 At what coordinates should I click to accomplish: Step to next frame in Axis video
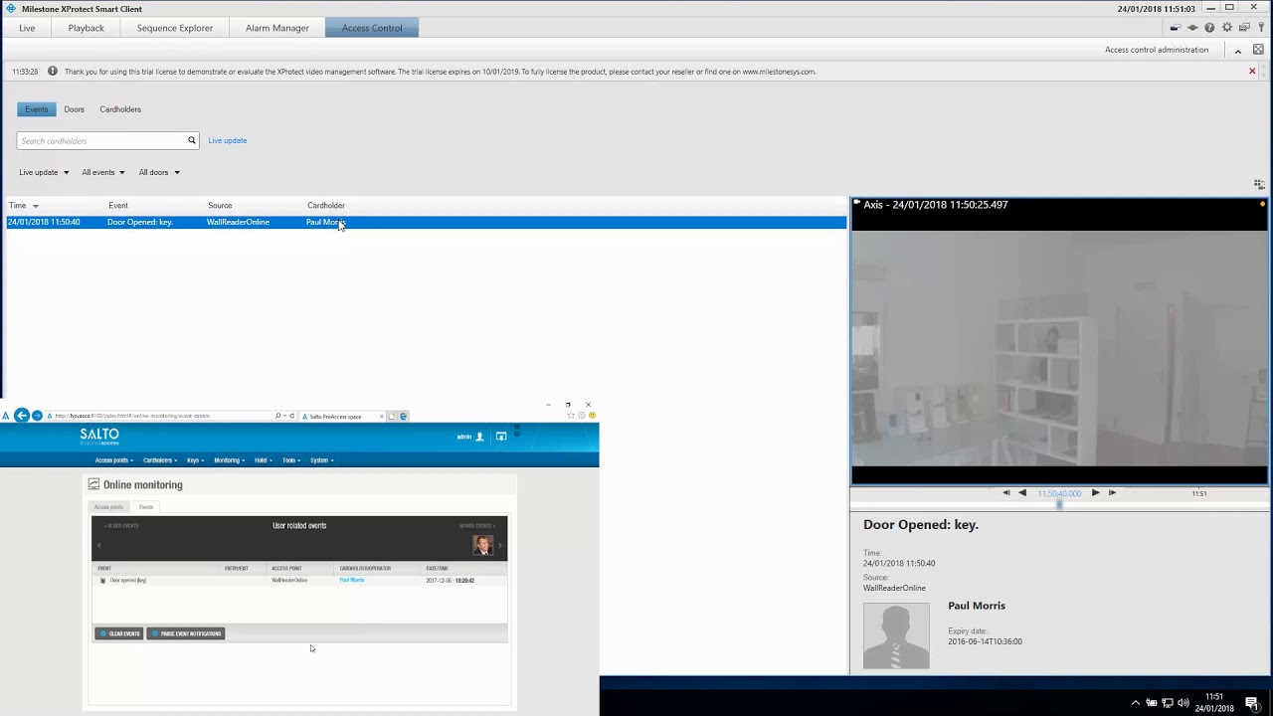click(1112, 492)
